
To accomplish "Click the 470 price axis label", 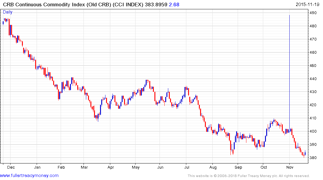I will (x=313, y=39).
